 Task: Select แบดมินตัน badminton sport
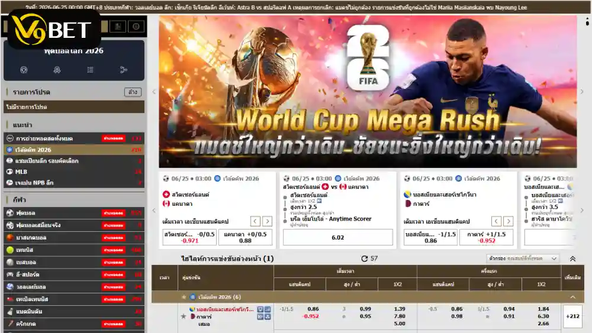74,312
